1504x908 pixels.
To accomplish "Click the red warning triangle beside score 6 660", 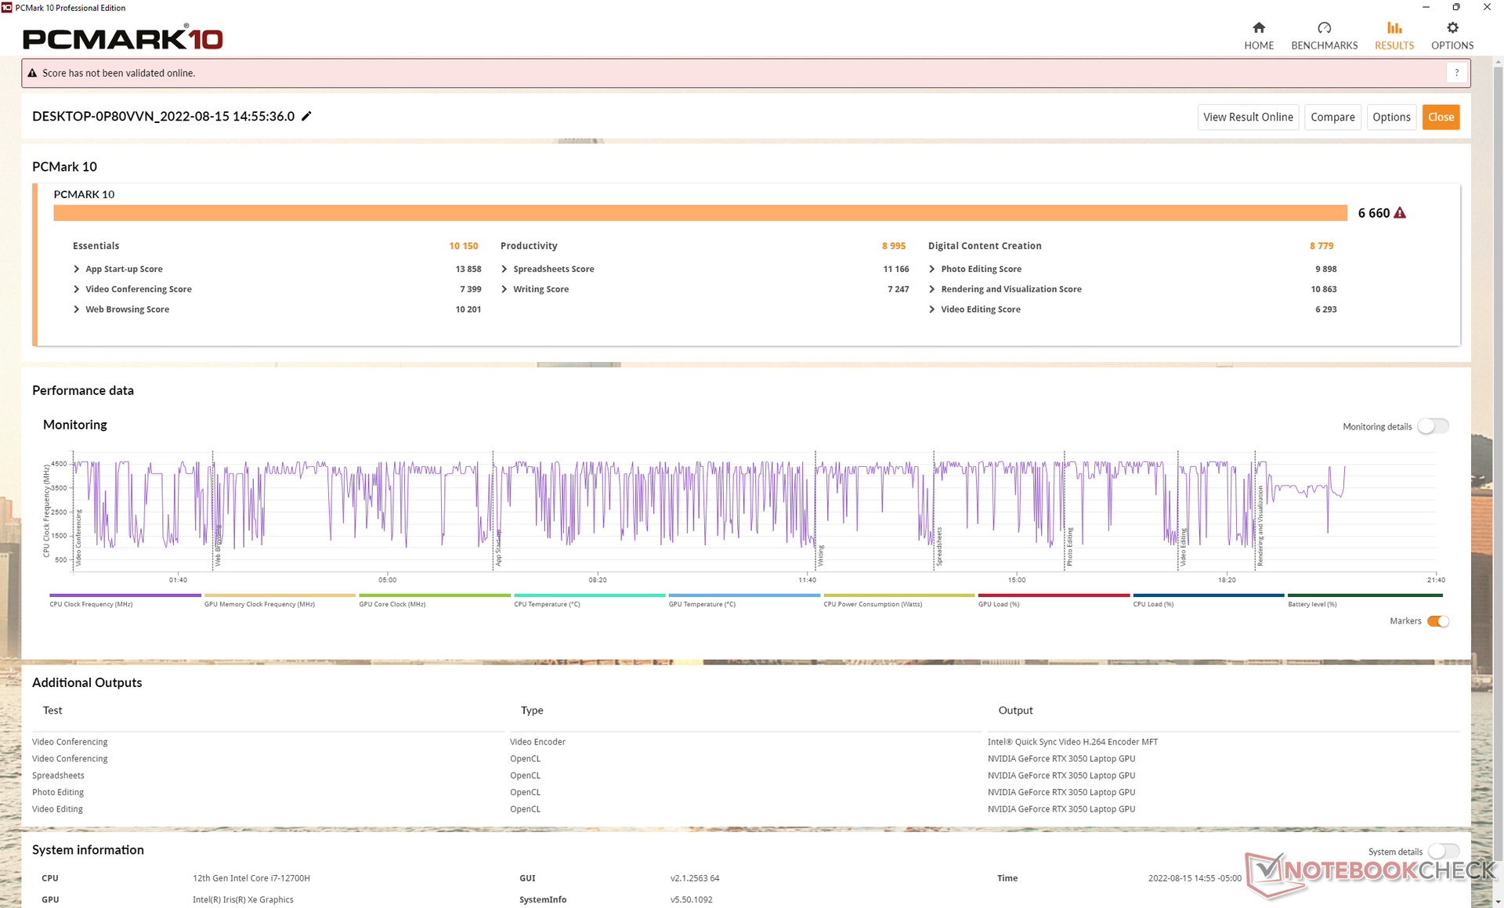I will (1400, 213).
